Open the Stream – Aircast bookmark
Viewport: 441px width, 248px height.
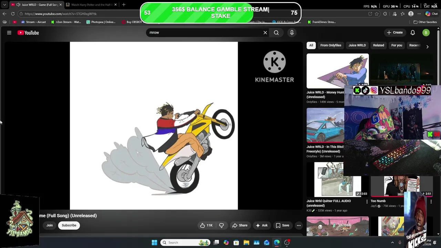pos(33,22)
